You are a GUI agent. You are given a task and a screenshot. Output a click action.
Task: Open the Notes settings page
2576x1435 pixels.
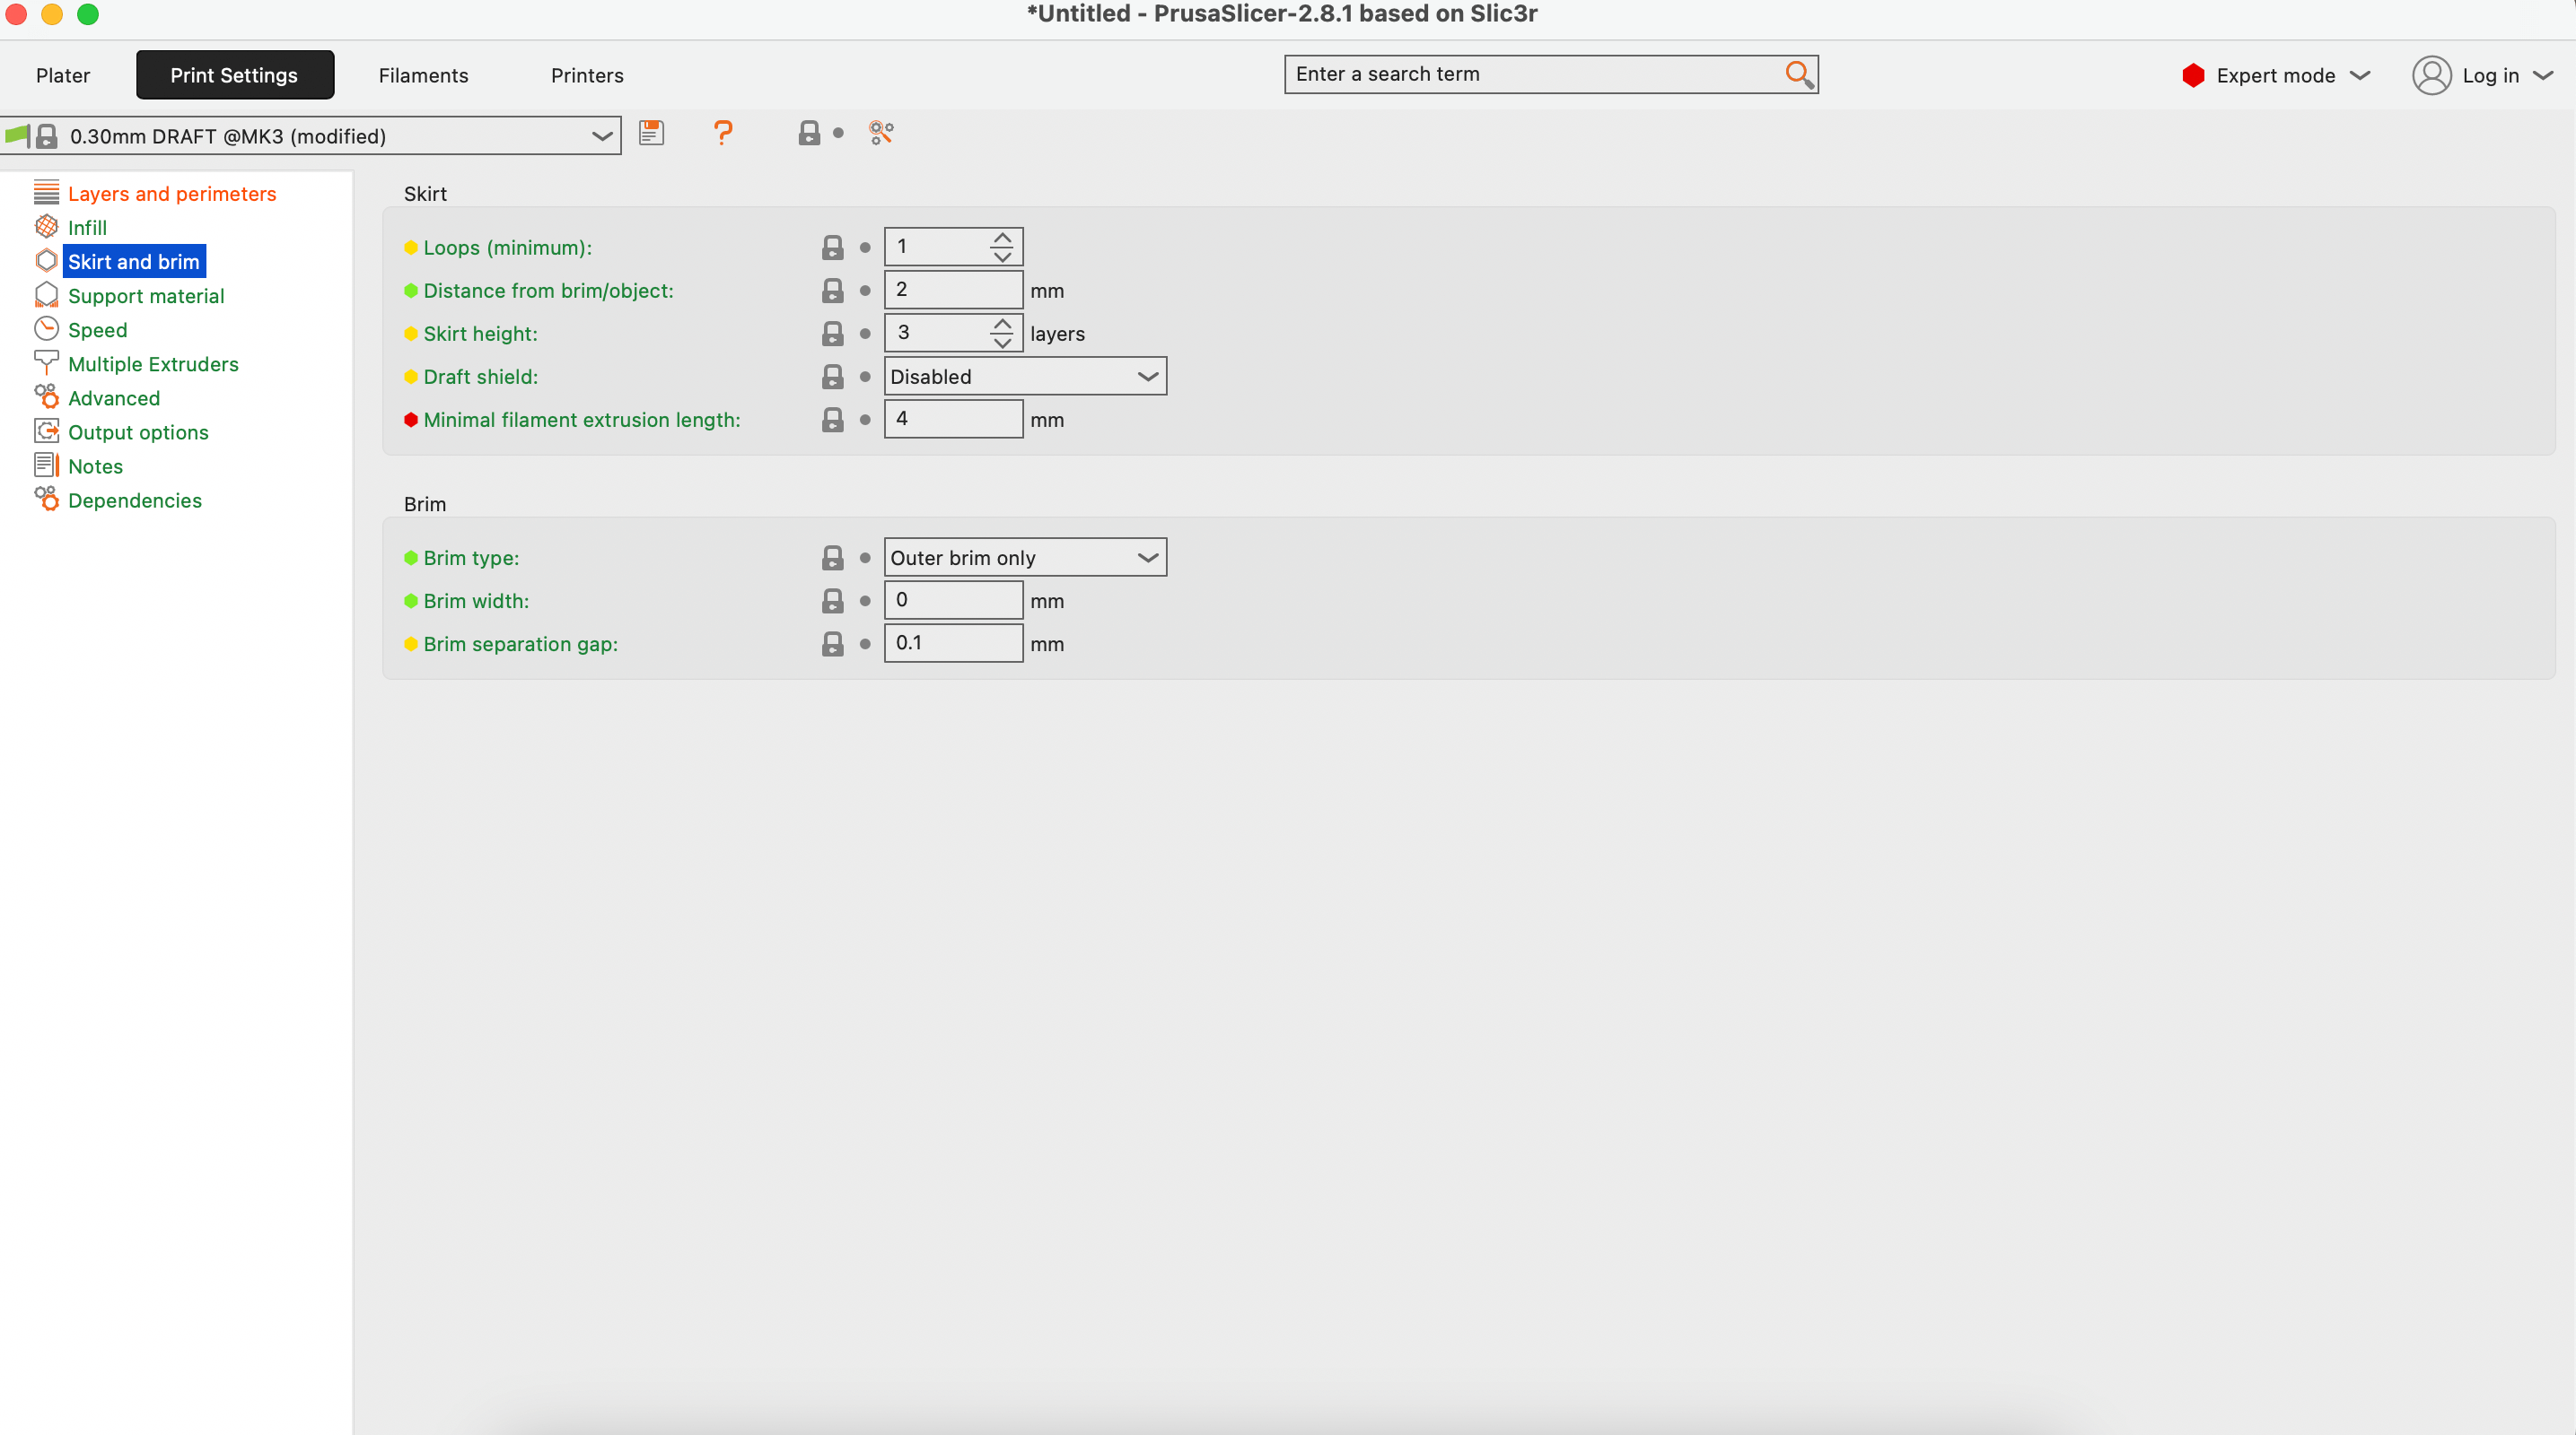pyautogui.click(x=95, y=465)
